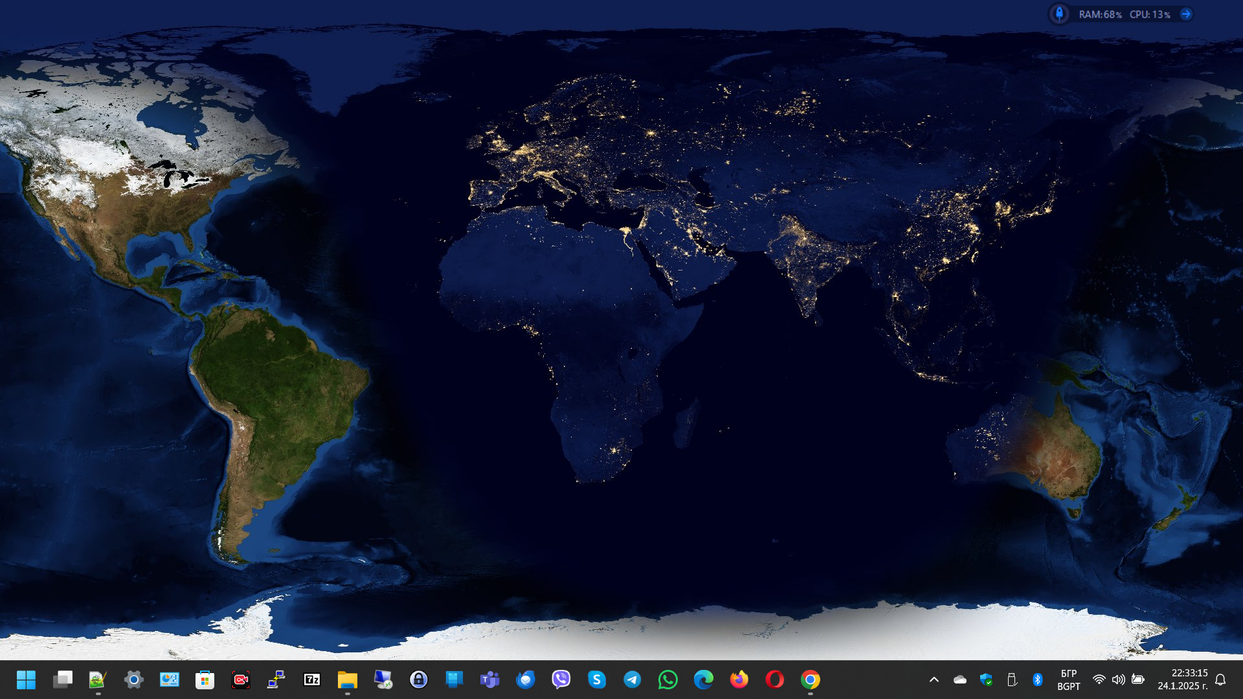This screenshot has width=1243, height=699.
Task: Launch the Control Panel taskbar icon
Action: (x=170, y=680)
